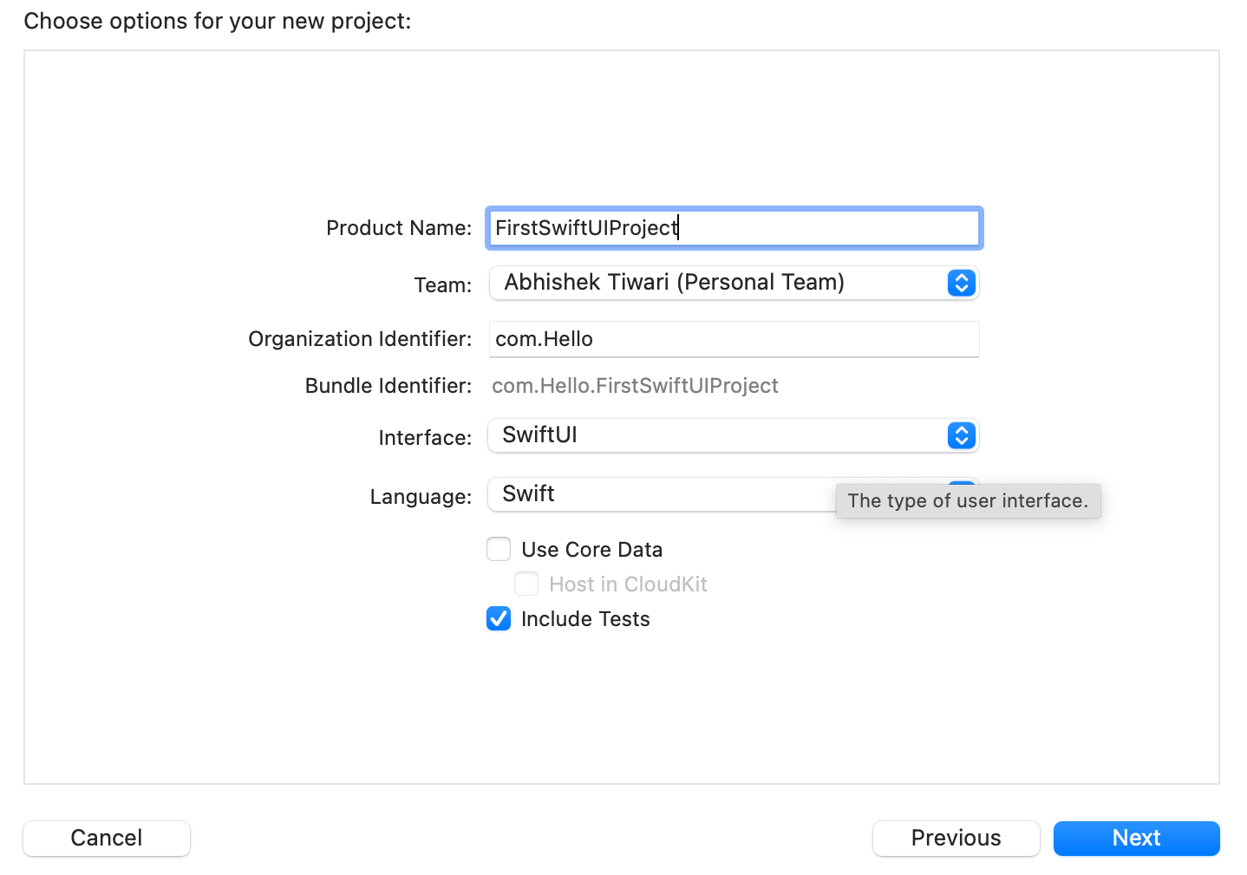Click the "Language:" label
1247x875 pixels.
coord(421,497)
